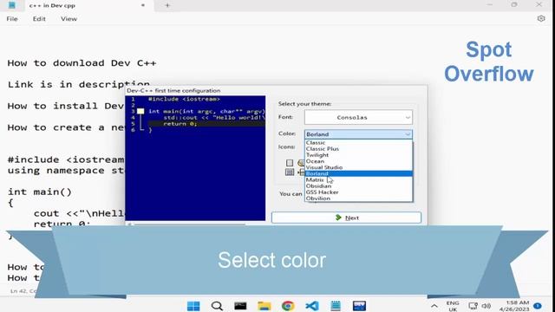Add a new Notepad tab

click(167, 5)
